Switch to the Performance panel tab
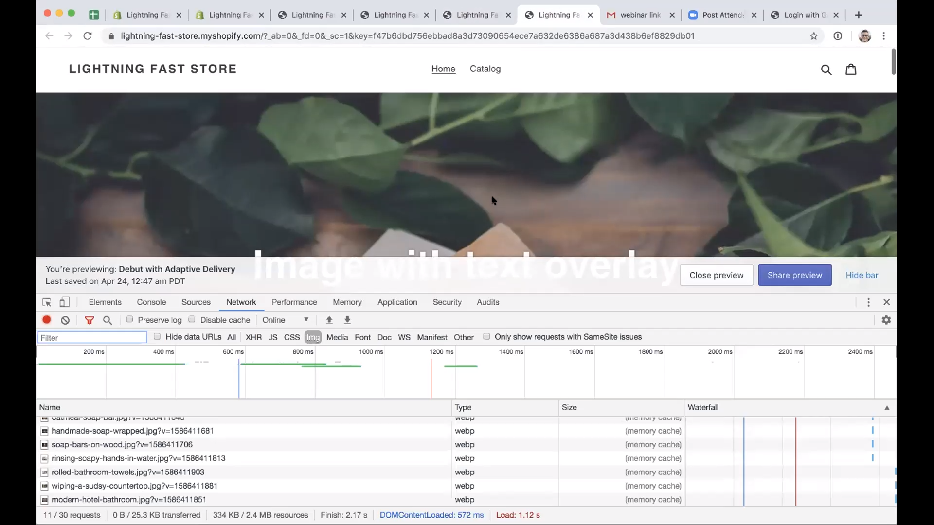Image resolution: width=934 pixels, height=525 pixels. [x=294, y=302]
